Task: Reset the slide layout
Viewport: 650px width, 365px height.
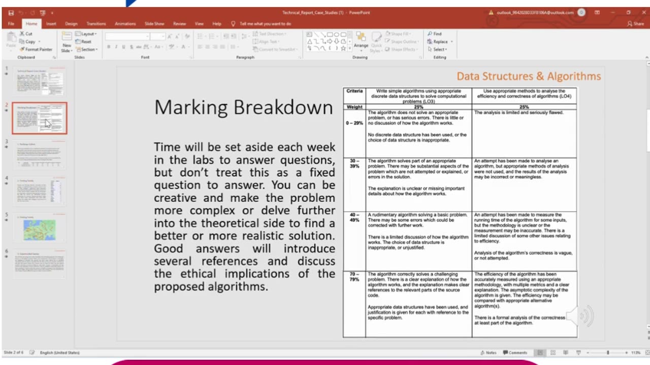Action: click(x=83, y=42)
